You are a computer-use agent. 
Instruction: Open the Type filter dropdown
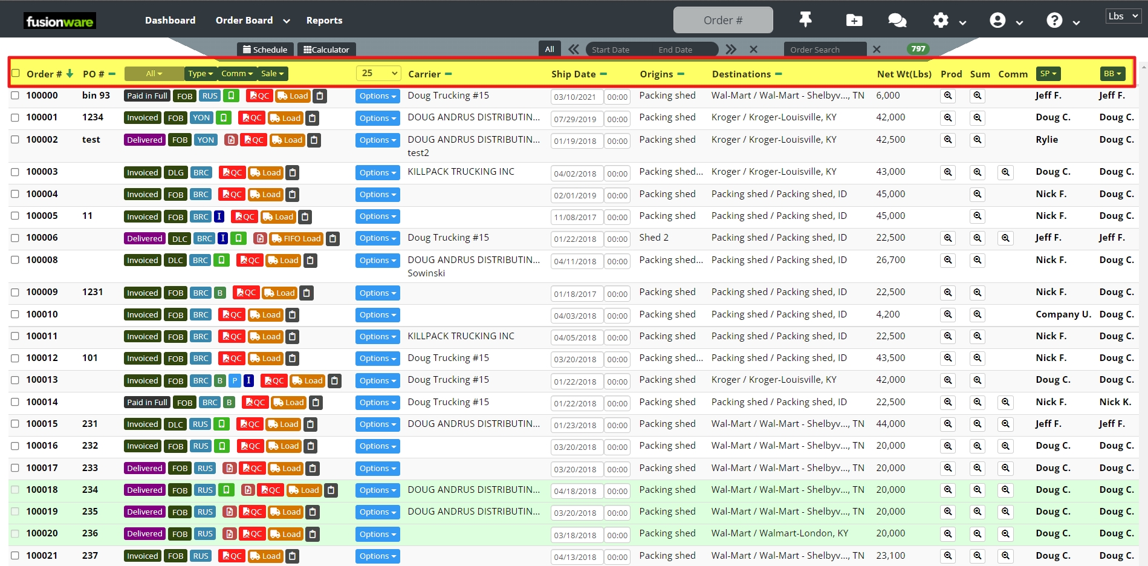pos(200,74)
